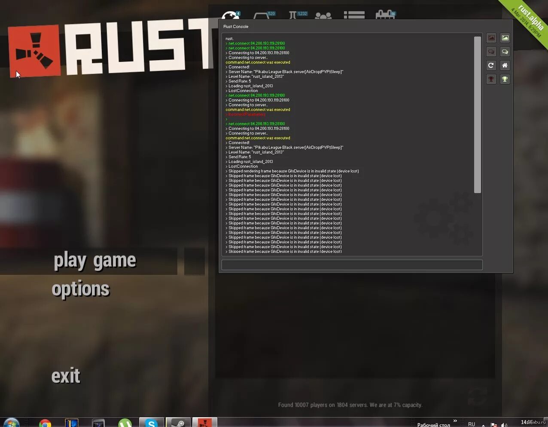Click the faded server list refresh icon
Image resolution: width=548 pixels, height=427 pixels.
pyautogui.click(x=477, y=396)
